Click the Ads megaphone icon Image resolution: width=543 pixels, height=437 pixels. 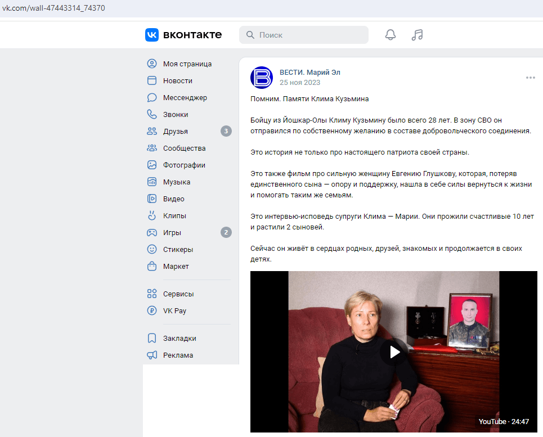coord(152,355)
